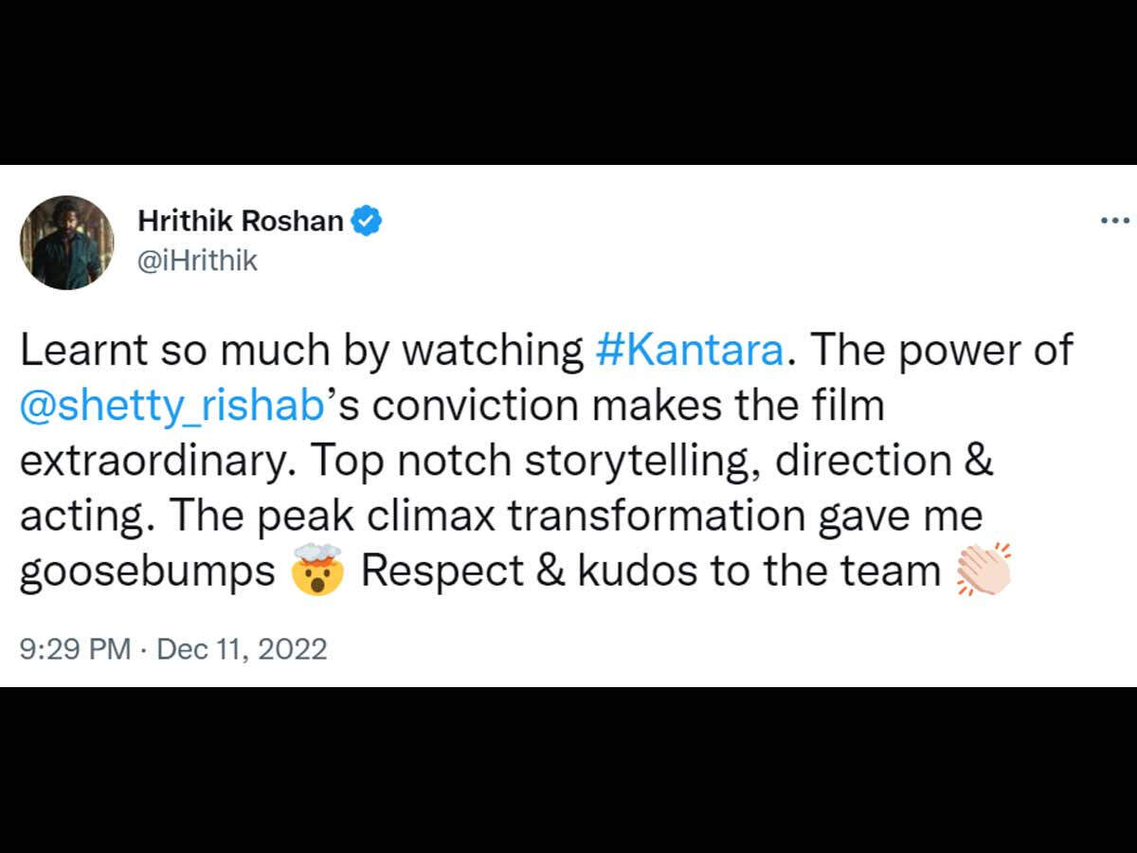Open Hrithik Roshan's profile picture

pos(66,243)
